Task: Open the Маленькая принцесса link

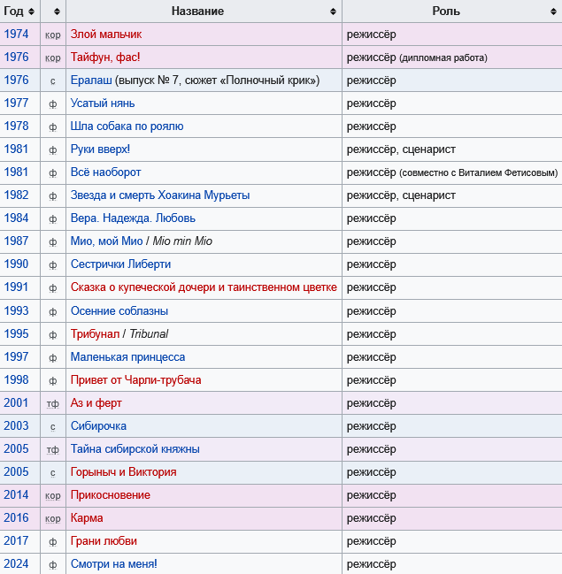Action: coord(127,357)
